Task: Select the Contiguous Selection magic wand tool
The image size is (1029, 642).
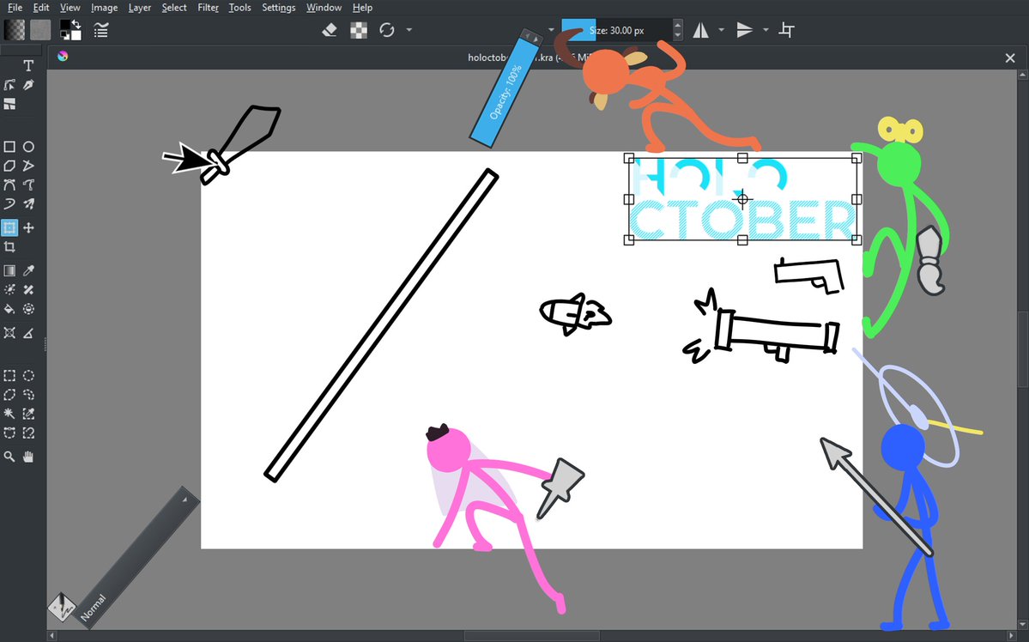Action: [9, 414]
